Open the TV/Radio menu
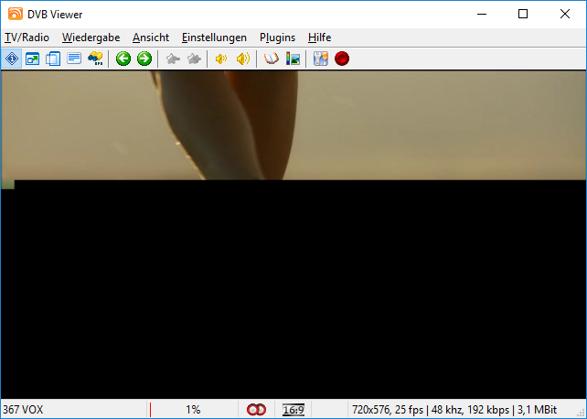Viewport: 587px width, 419px height. tap(27, 38)
